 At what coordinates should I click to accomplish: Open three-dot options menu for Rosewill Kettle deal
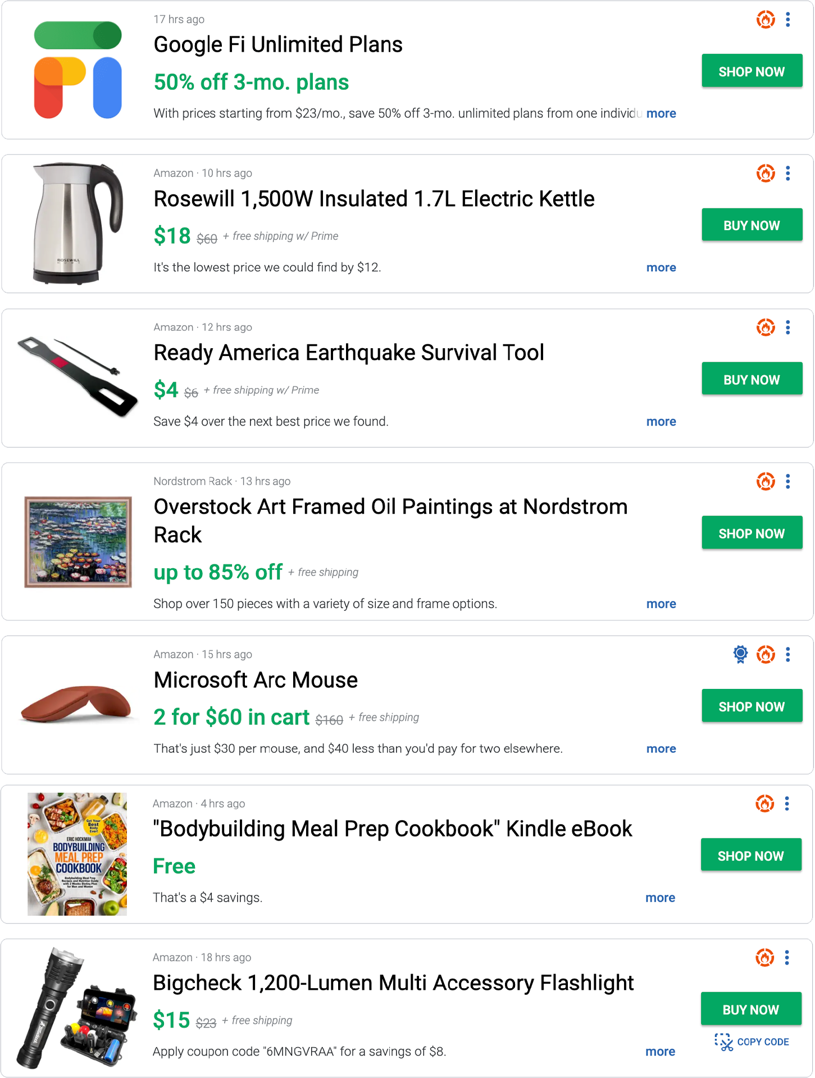point(788,173)
